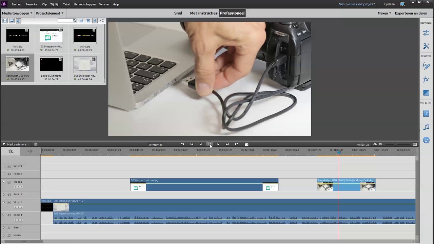Open the Repareer adjustments sliders icon

pyautogui.click(x=426, y=33)
